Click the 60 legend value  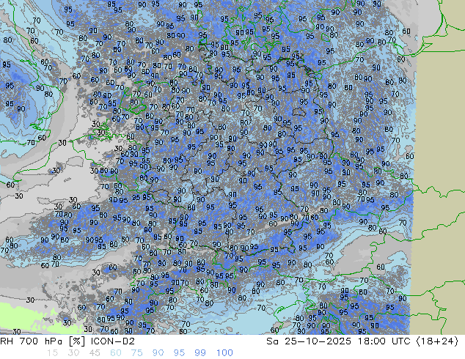pyautogui.click(x=115, y=352)
